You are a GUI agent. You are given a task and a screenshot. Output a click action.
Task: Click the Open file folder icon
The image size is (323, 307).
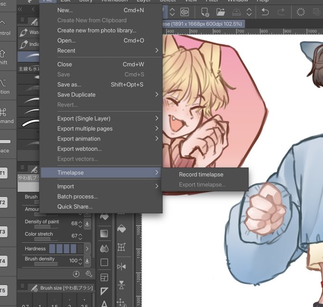tap(220, 12)
